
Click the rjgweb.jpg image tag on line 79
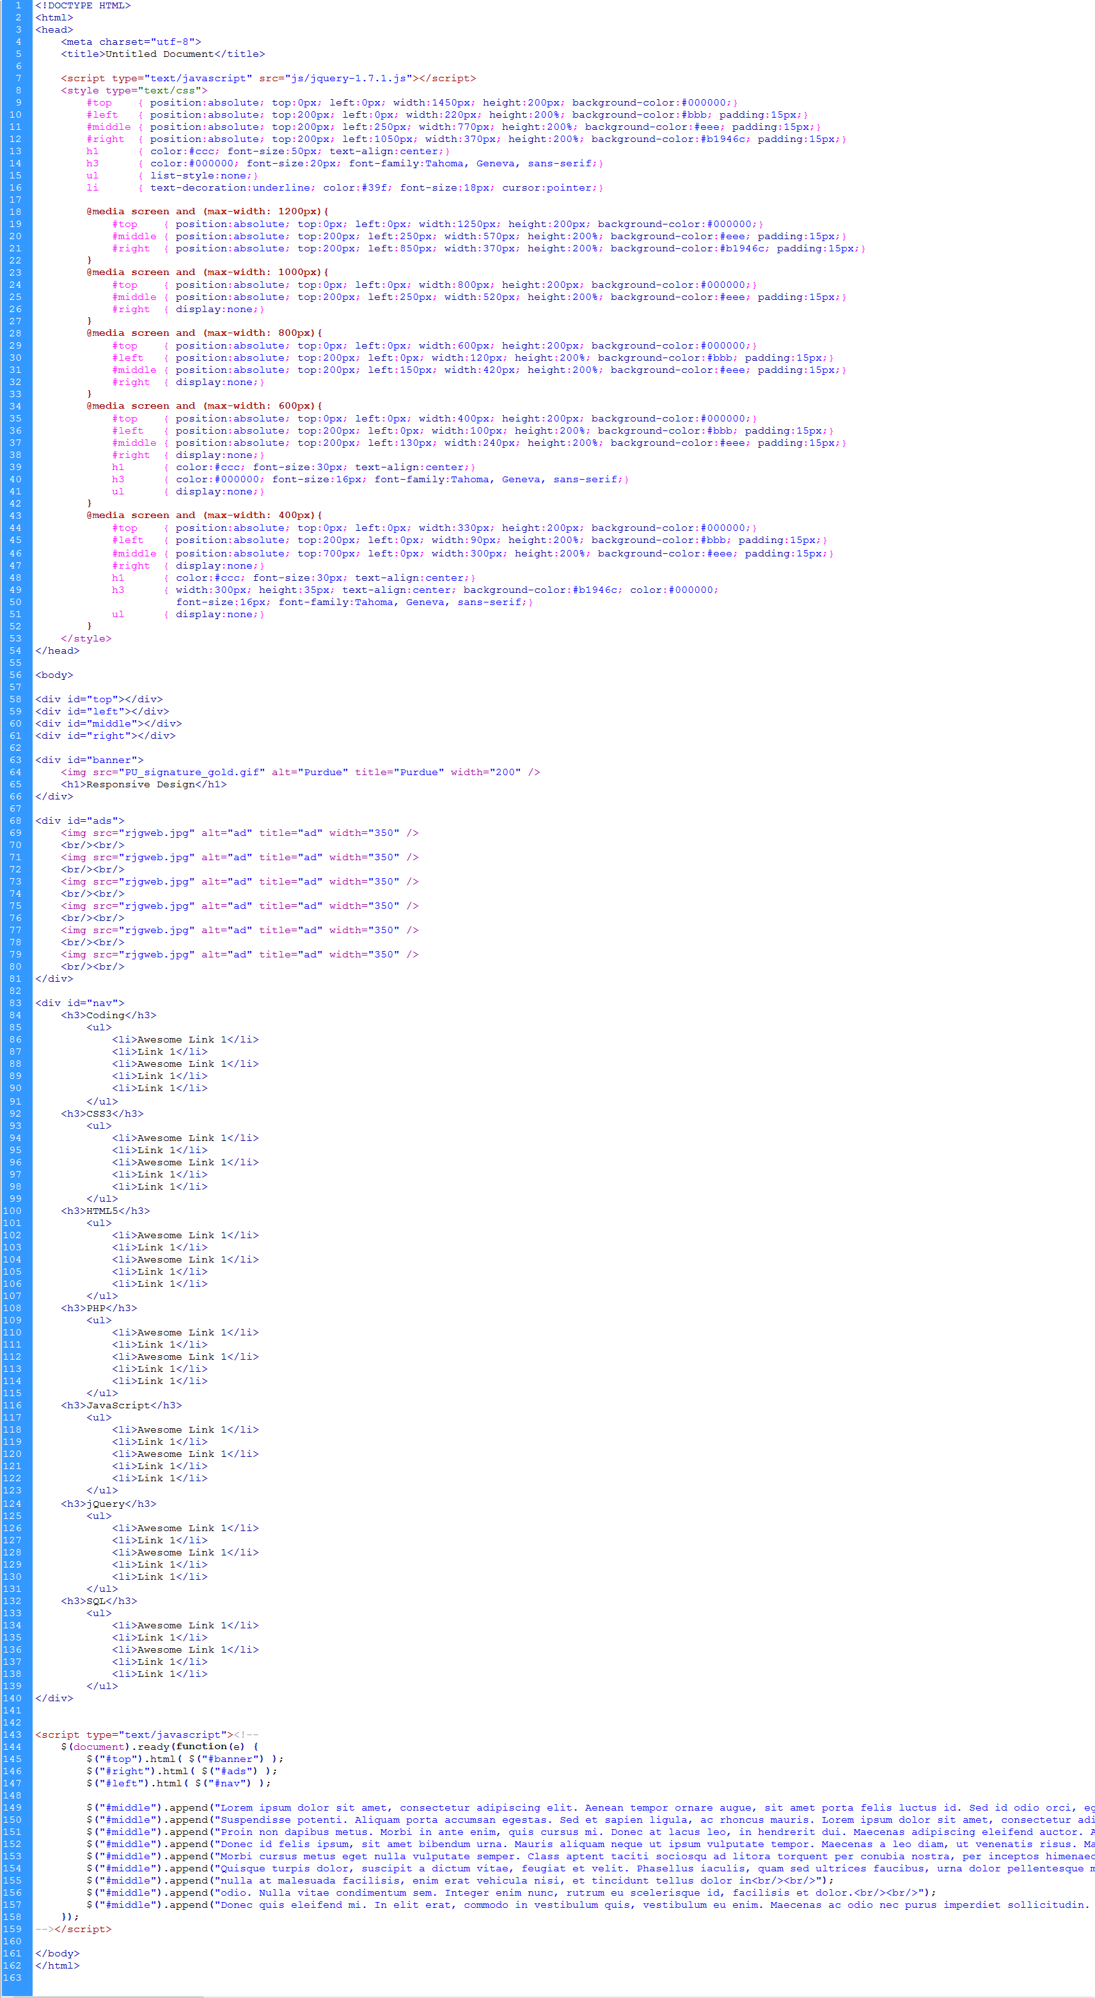coord(240,955)
